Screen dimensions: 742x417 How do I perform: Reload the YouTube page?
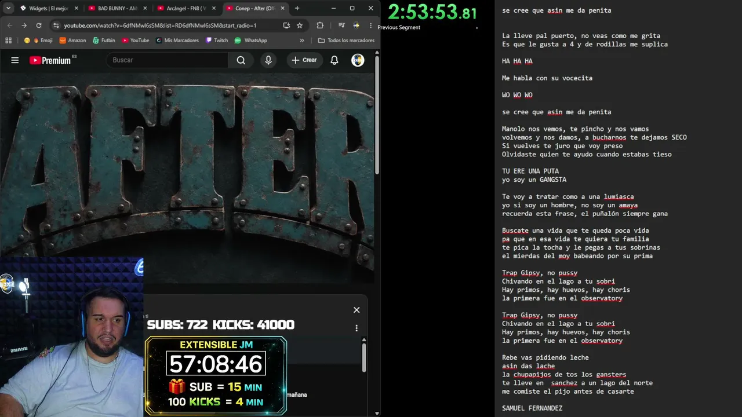coord(39,25)
